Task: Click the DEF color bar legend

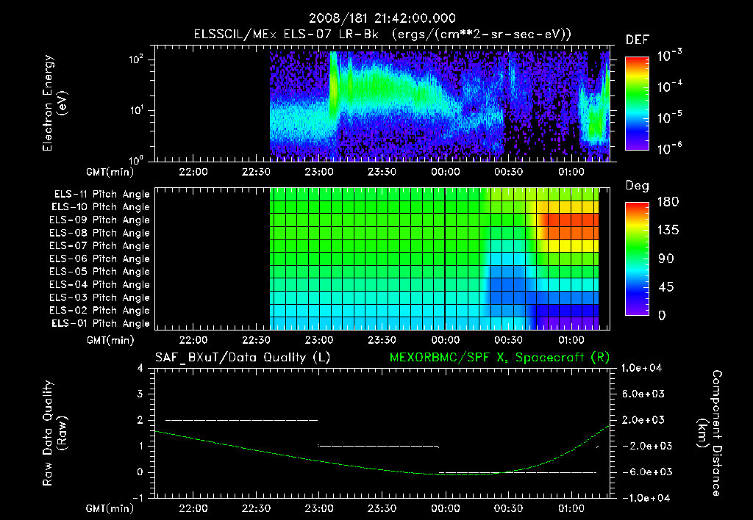Action: coord(637,104)
